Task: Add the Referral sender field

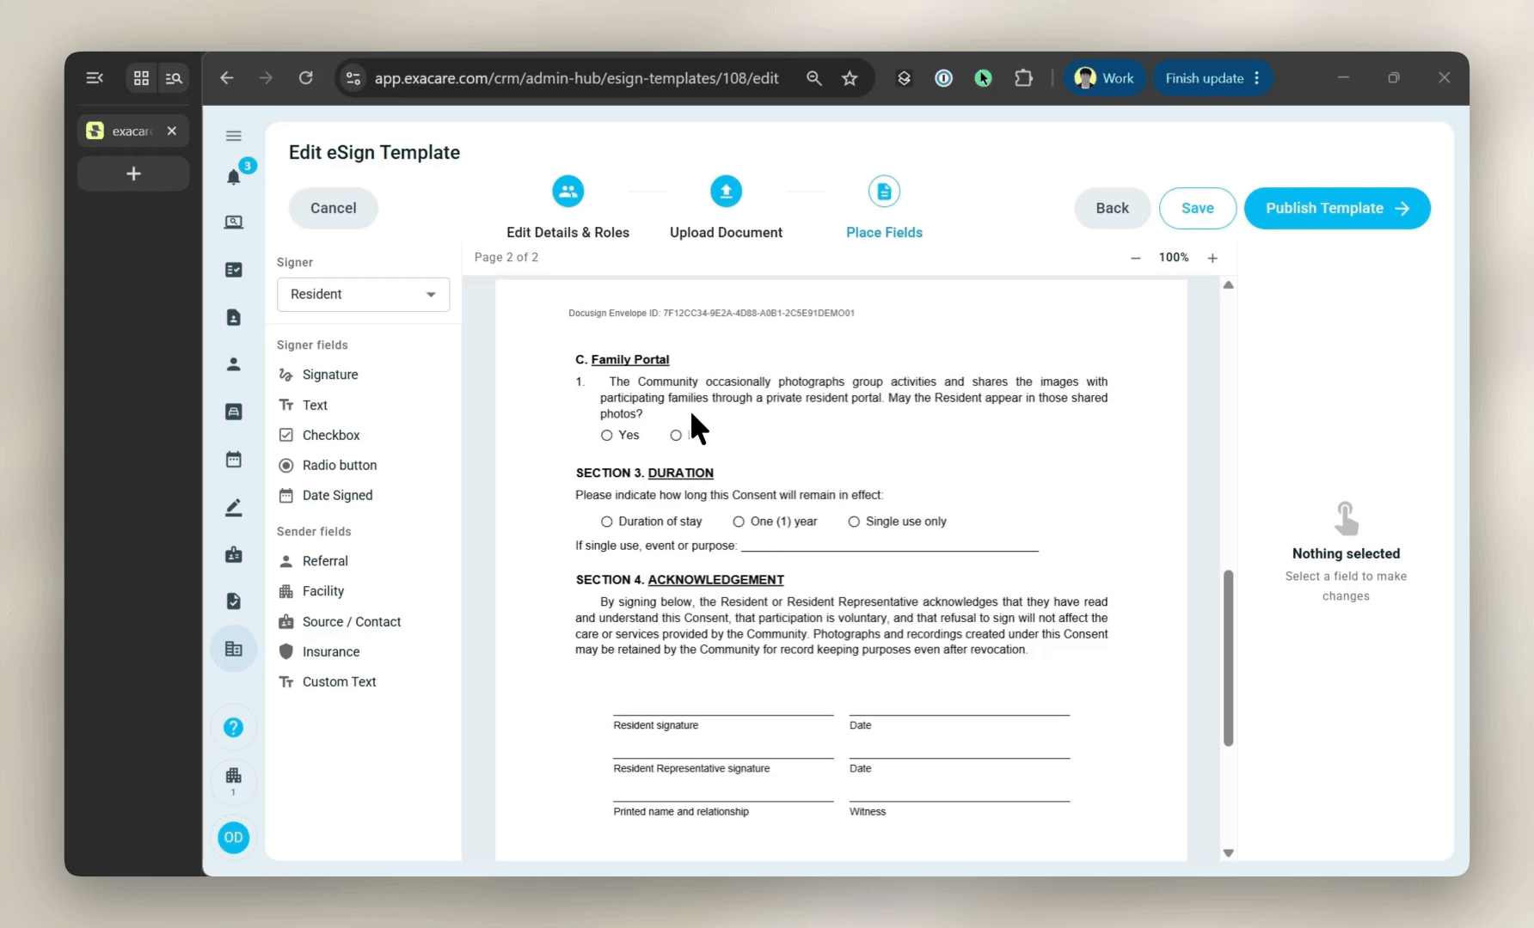Action: pyautogui.click(x=313, y=561)
